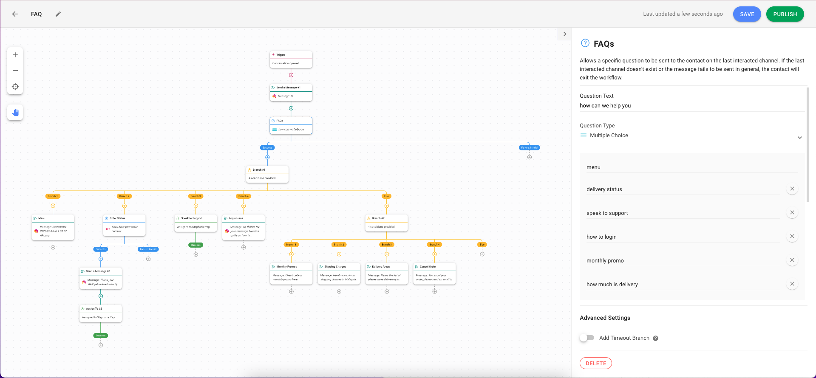Click the DELETE button

pyautogui.click(x=595, y=363)
